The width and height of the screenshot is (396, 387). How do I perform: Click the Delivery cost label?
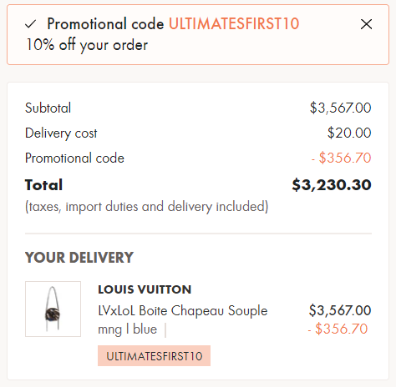pos(61,133)
